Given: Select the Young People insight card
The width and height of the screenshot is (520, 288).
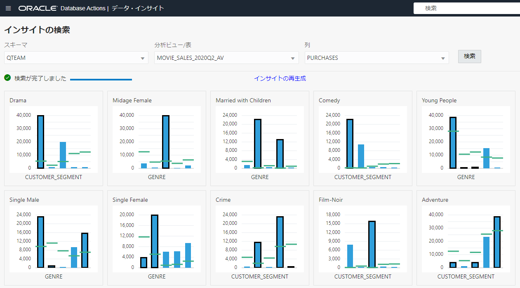Looking at the screenshot, I should 466,139.
